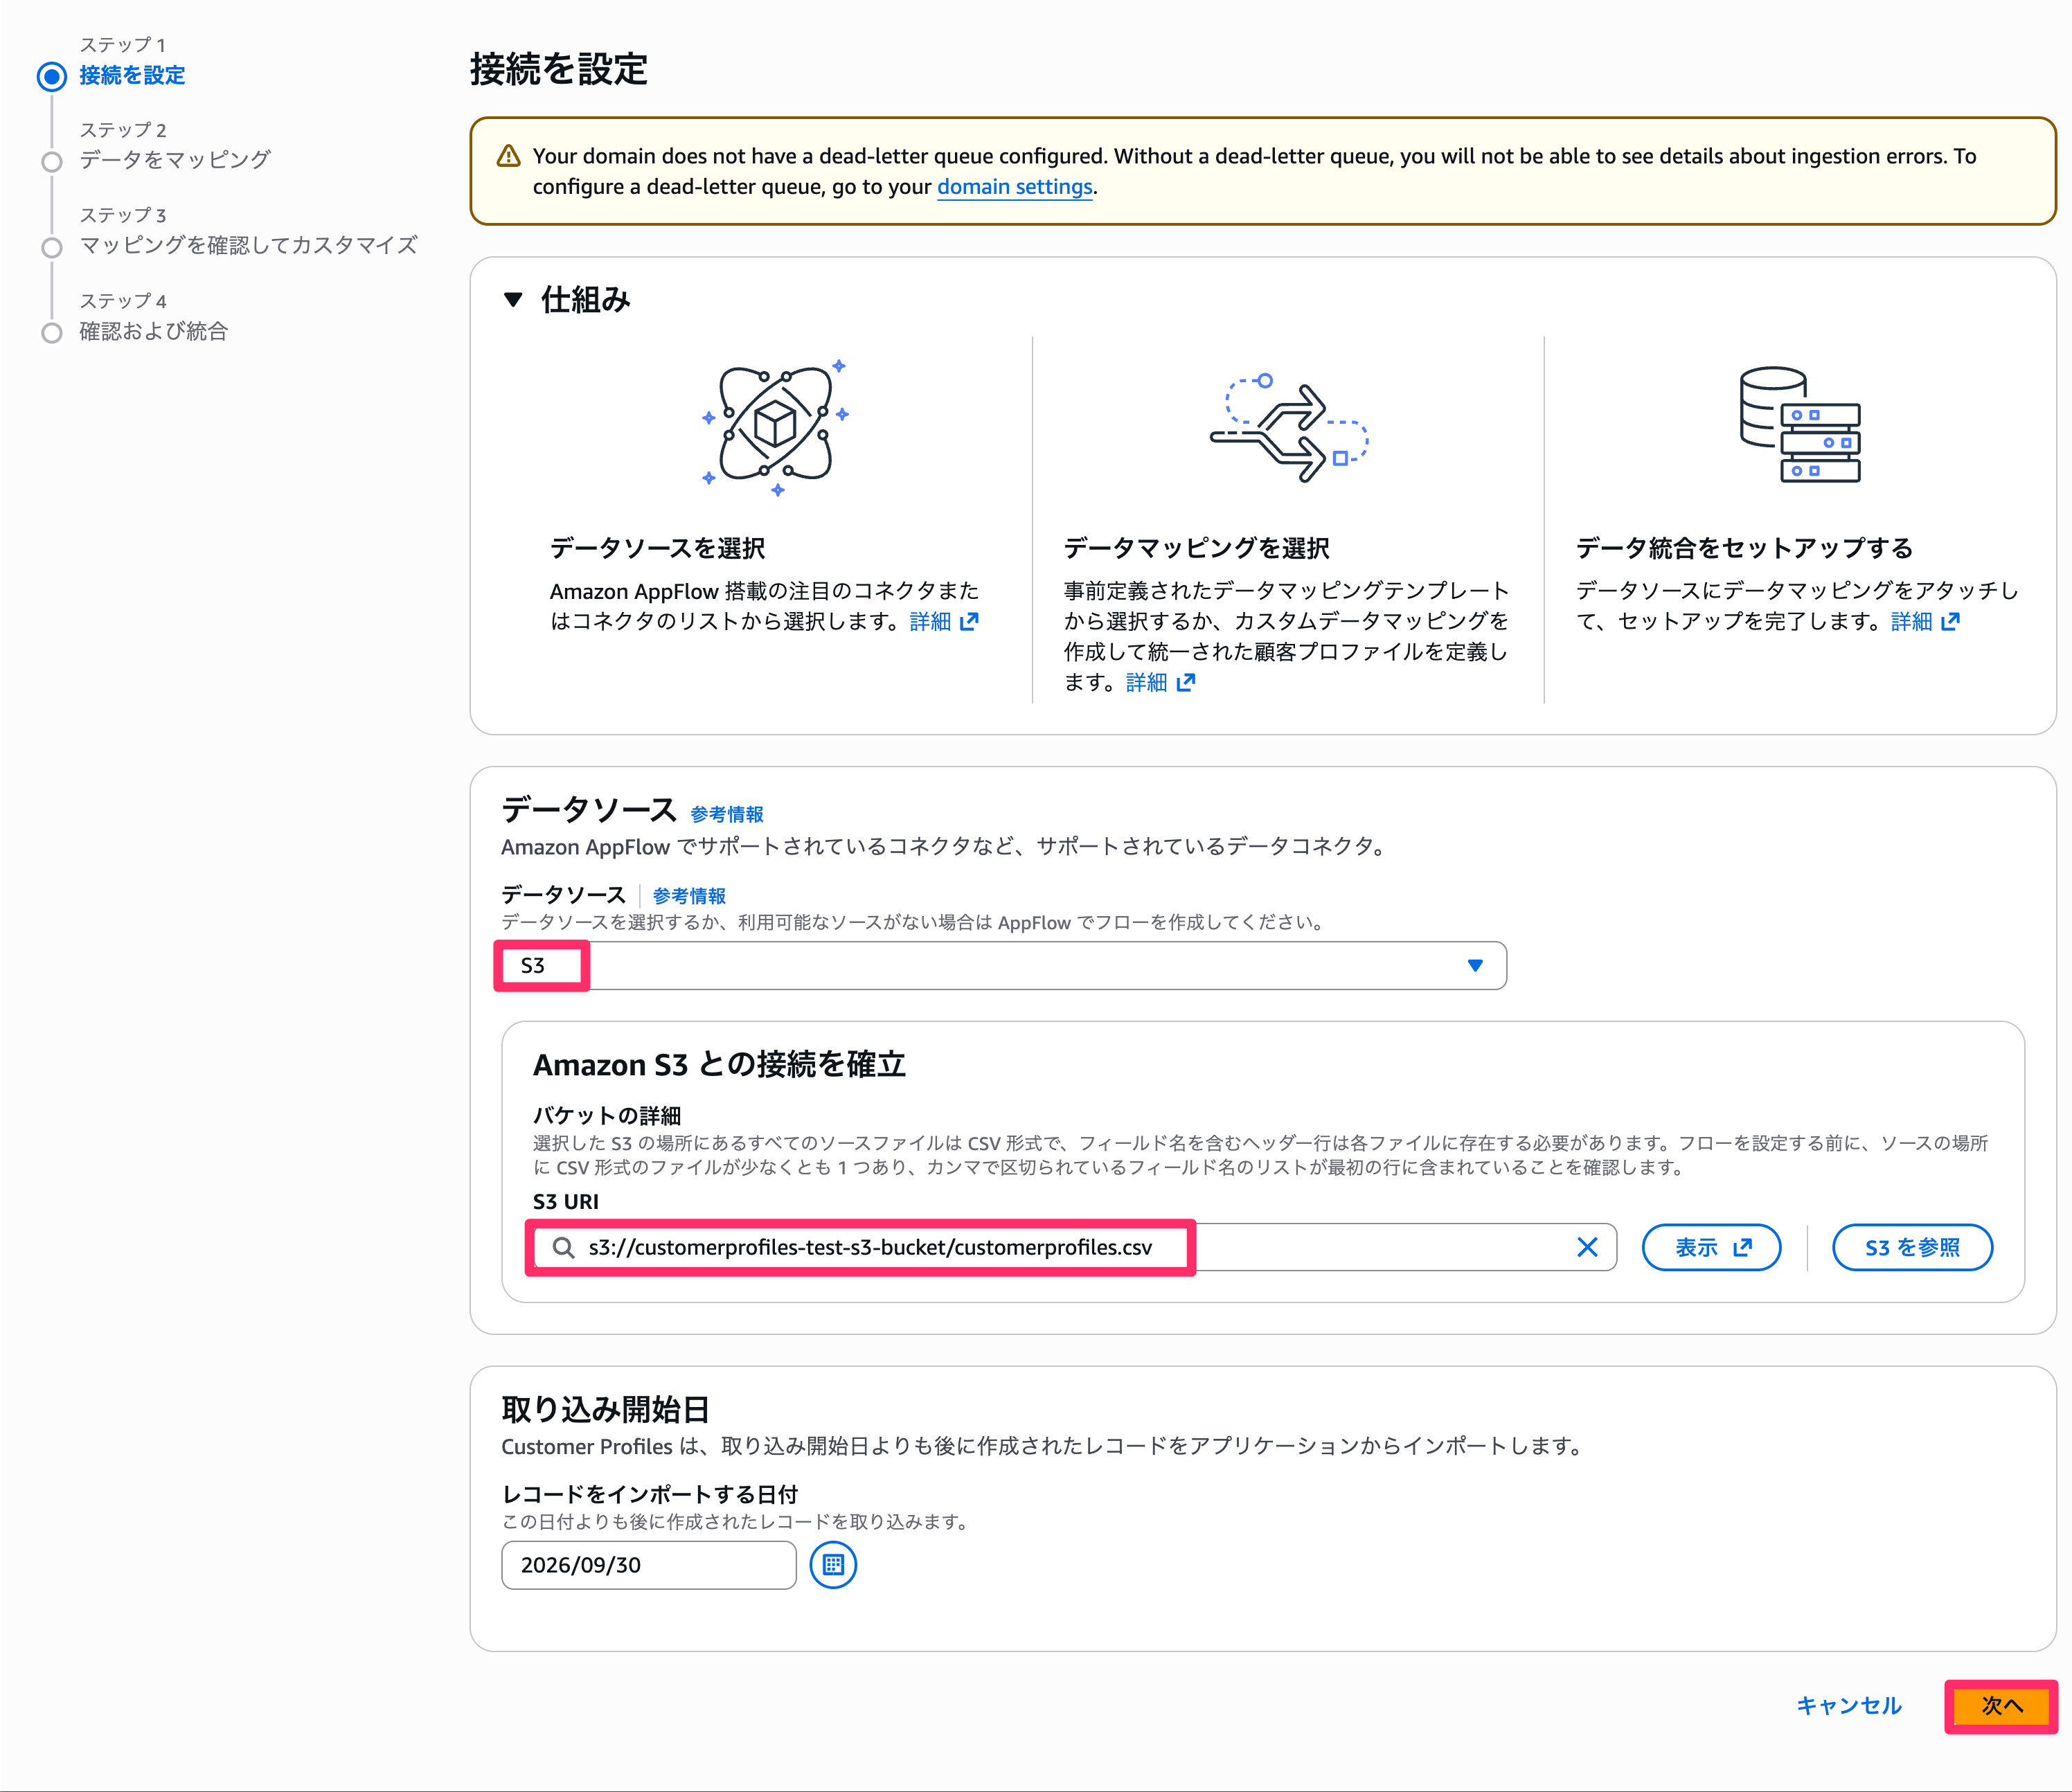Screen dimensions: 2072x1792
Task: Click the S3 data source combo box
Action: point(1003,965)
